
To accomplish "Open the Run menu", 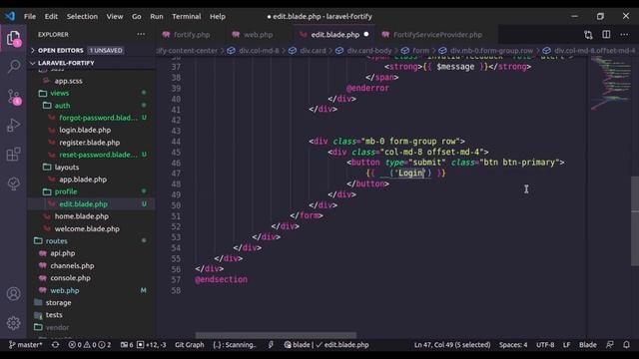I will (157, 16).
